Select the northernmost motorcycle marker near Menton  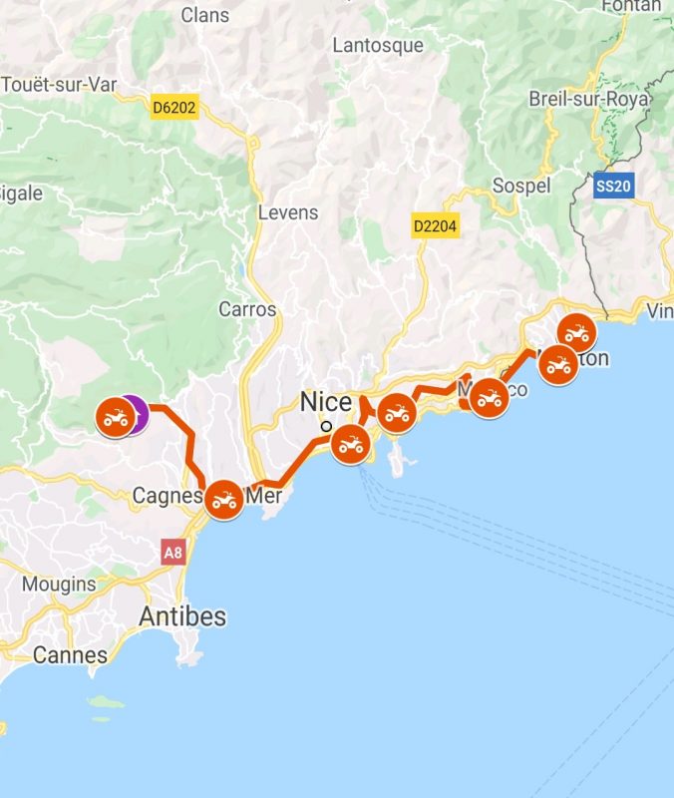coord(577,333)
